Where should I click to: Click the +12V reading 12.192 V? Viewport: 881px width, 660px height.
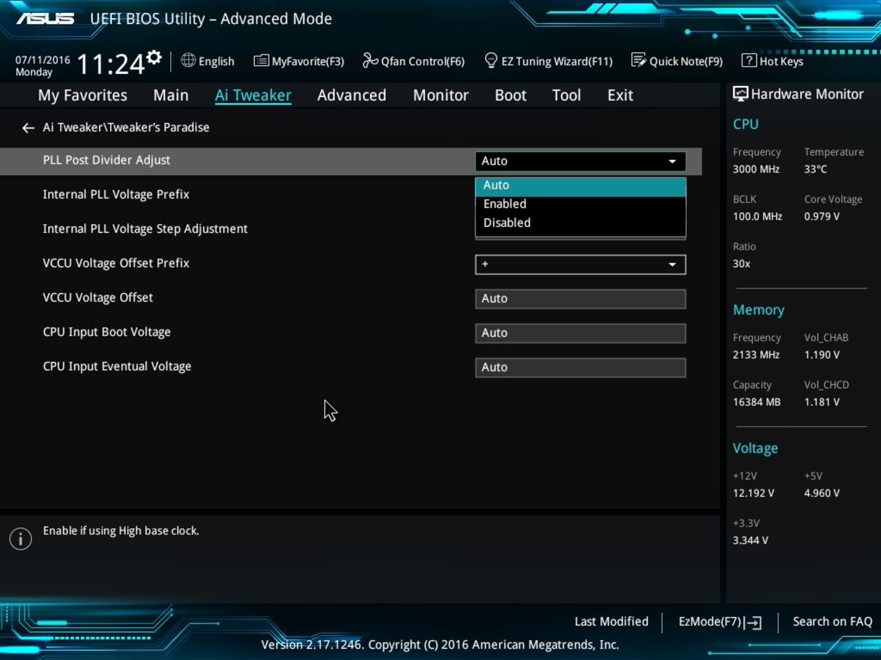click(753, 493)
